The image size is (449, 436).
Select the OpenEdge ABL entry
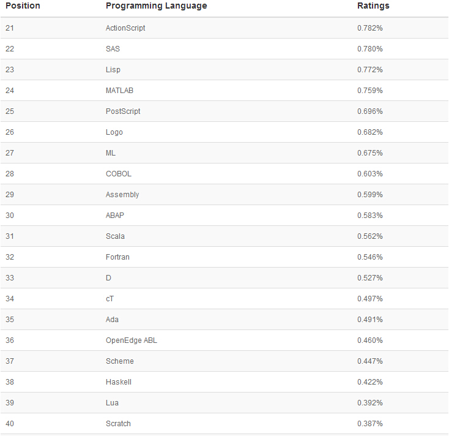click(131, 340)
